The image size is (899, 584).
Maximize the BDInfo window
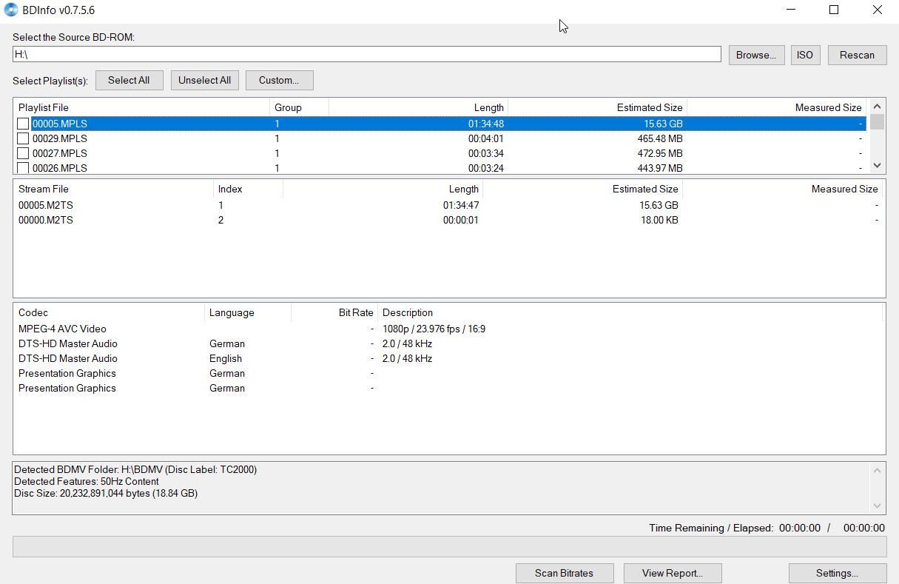834,10
